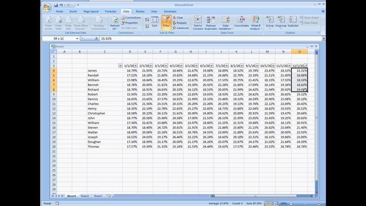Click the From Text icon
Screen dimensions: 366x206
click(68, 23)
